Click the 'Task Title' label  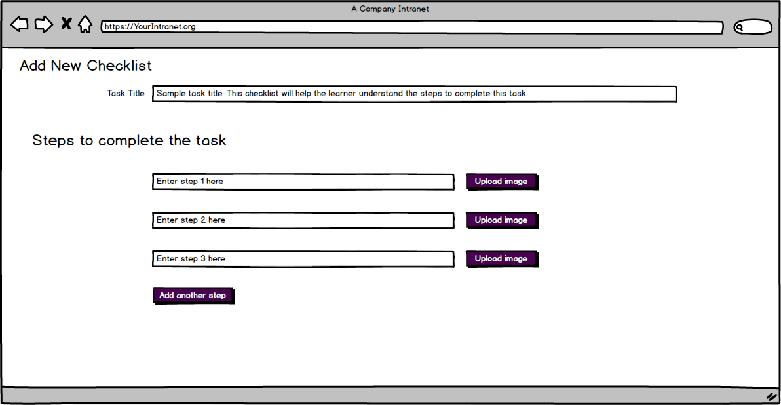[x=126, y=93]
